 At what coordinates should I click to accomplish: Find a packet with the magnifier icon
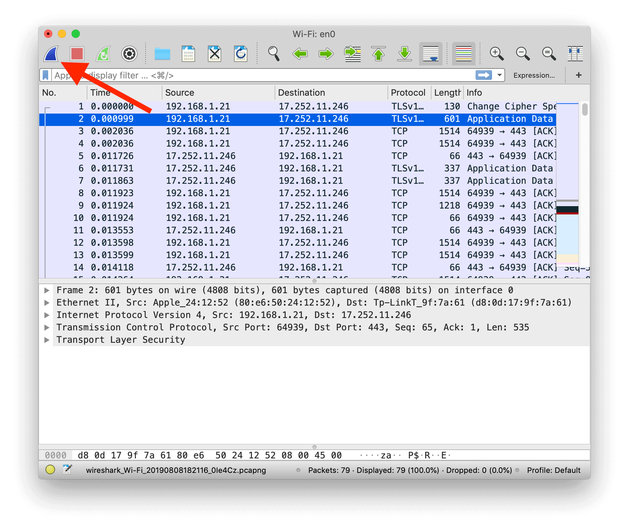pyautogui.click(x=274, y=54)
